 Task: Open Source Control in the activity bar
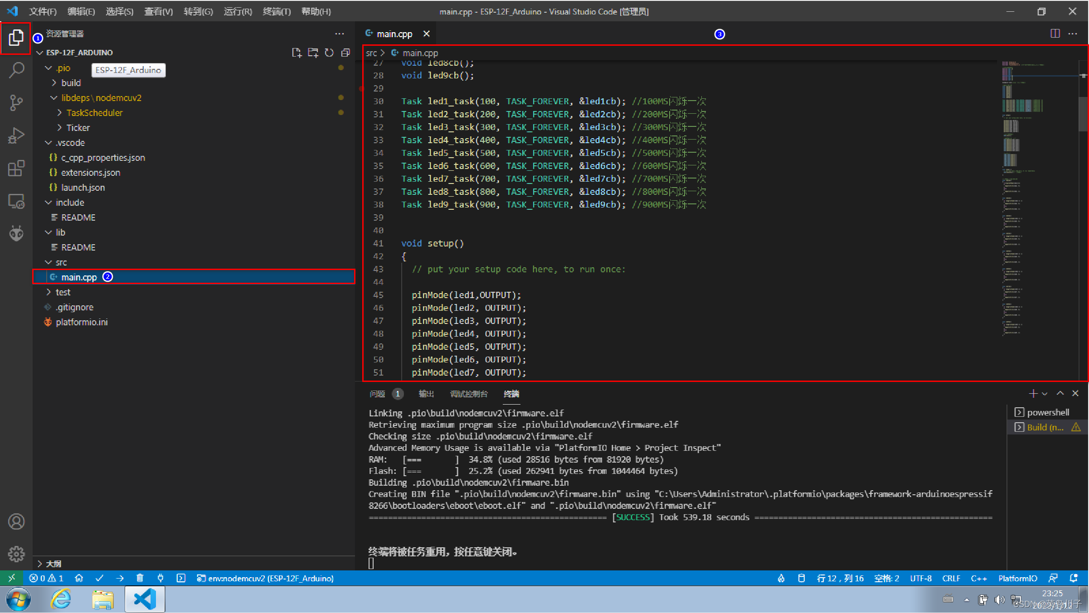coord(16,102)
